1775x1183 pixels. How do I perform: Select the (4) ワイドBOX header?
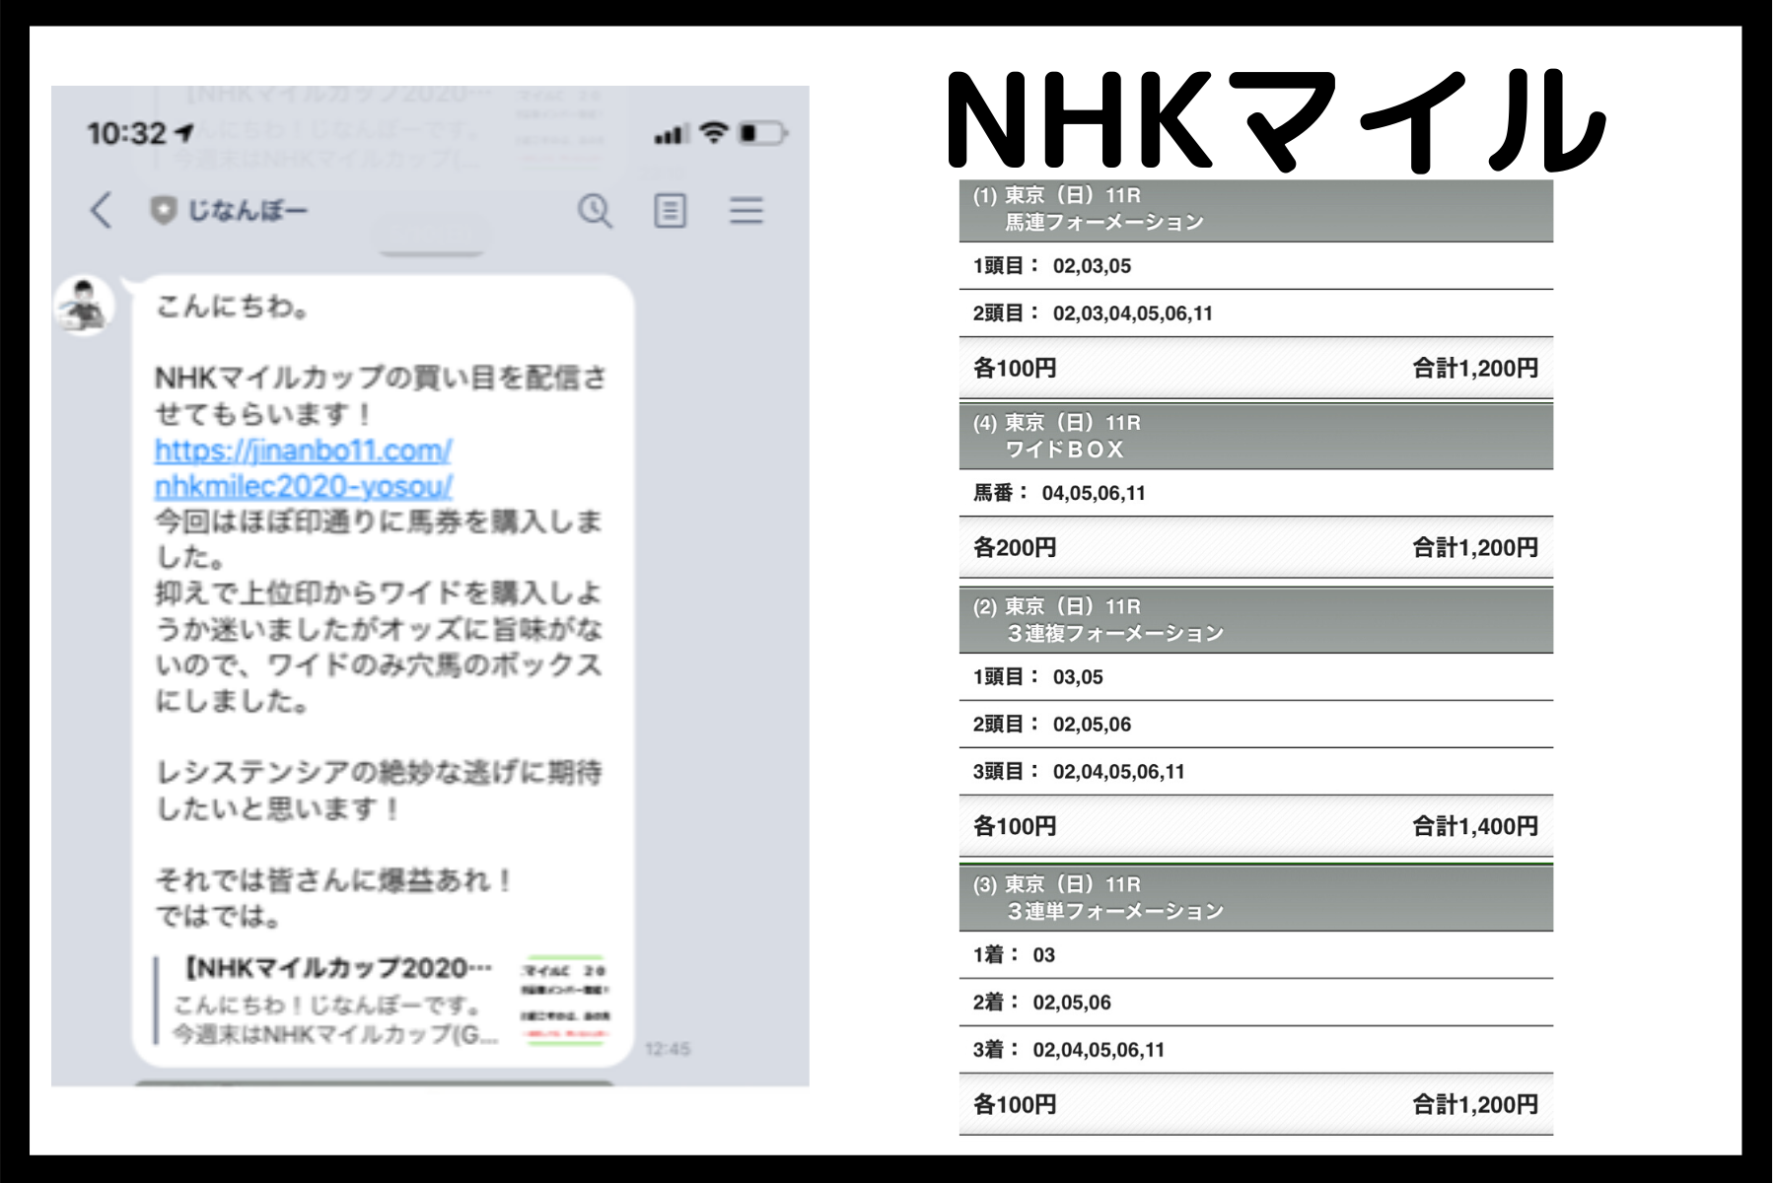click(x=1255, y=436)
